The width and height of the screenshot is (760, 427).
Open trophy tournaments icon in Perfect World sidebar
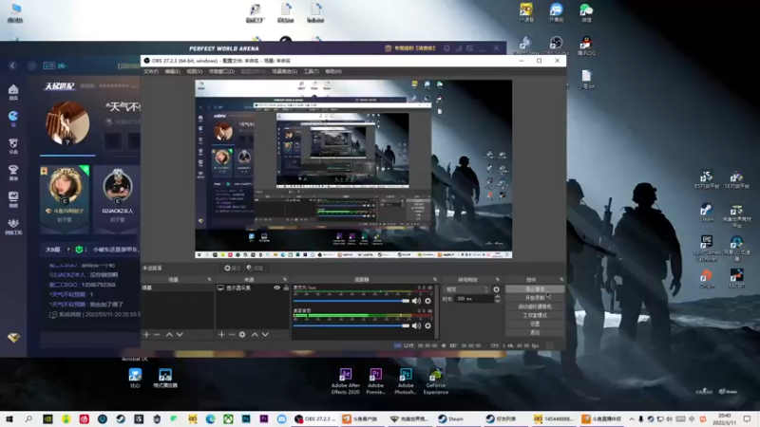(13, 172)
